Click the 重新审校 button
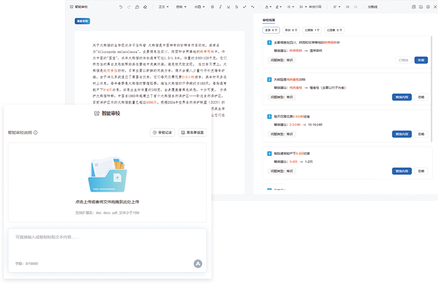This screenshot has height=284, width=438. (x=82, y=21)
